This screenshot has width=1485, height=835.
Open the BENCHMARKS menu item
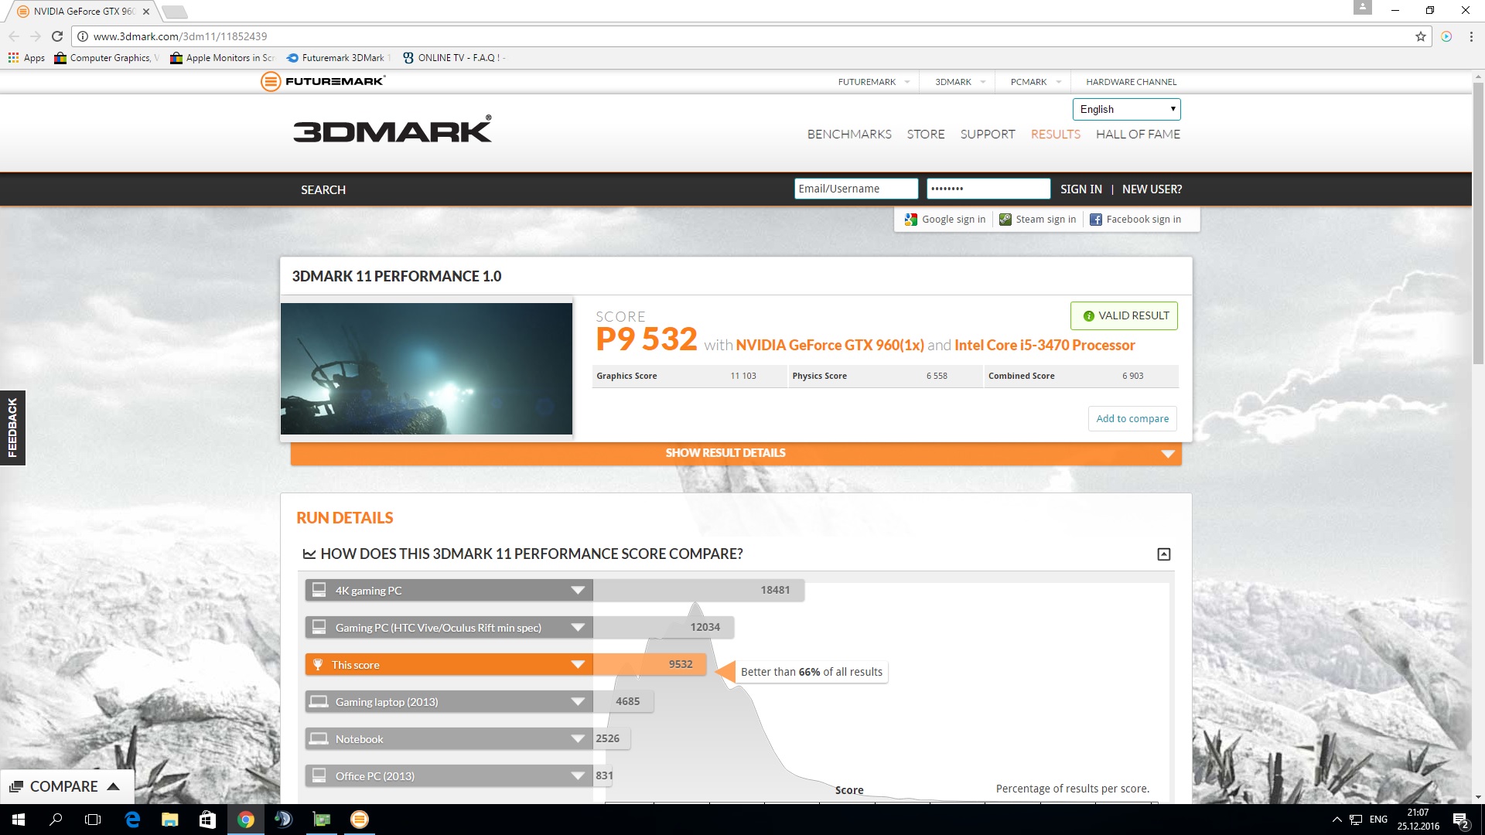849,135
